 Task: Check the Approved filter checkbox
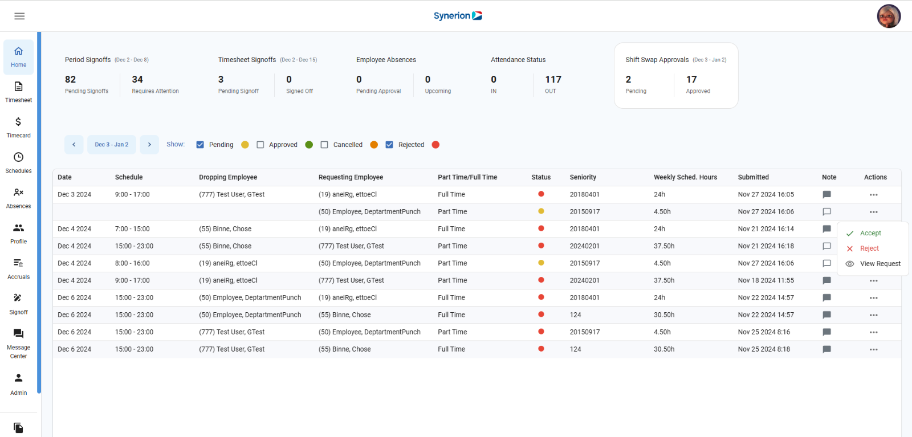[260, 145]
